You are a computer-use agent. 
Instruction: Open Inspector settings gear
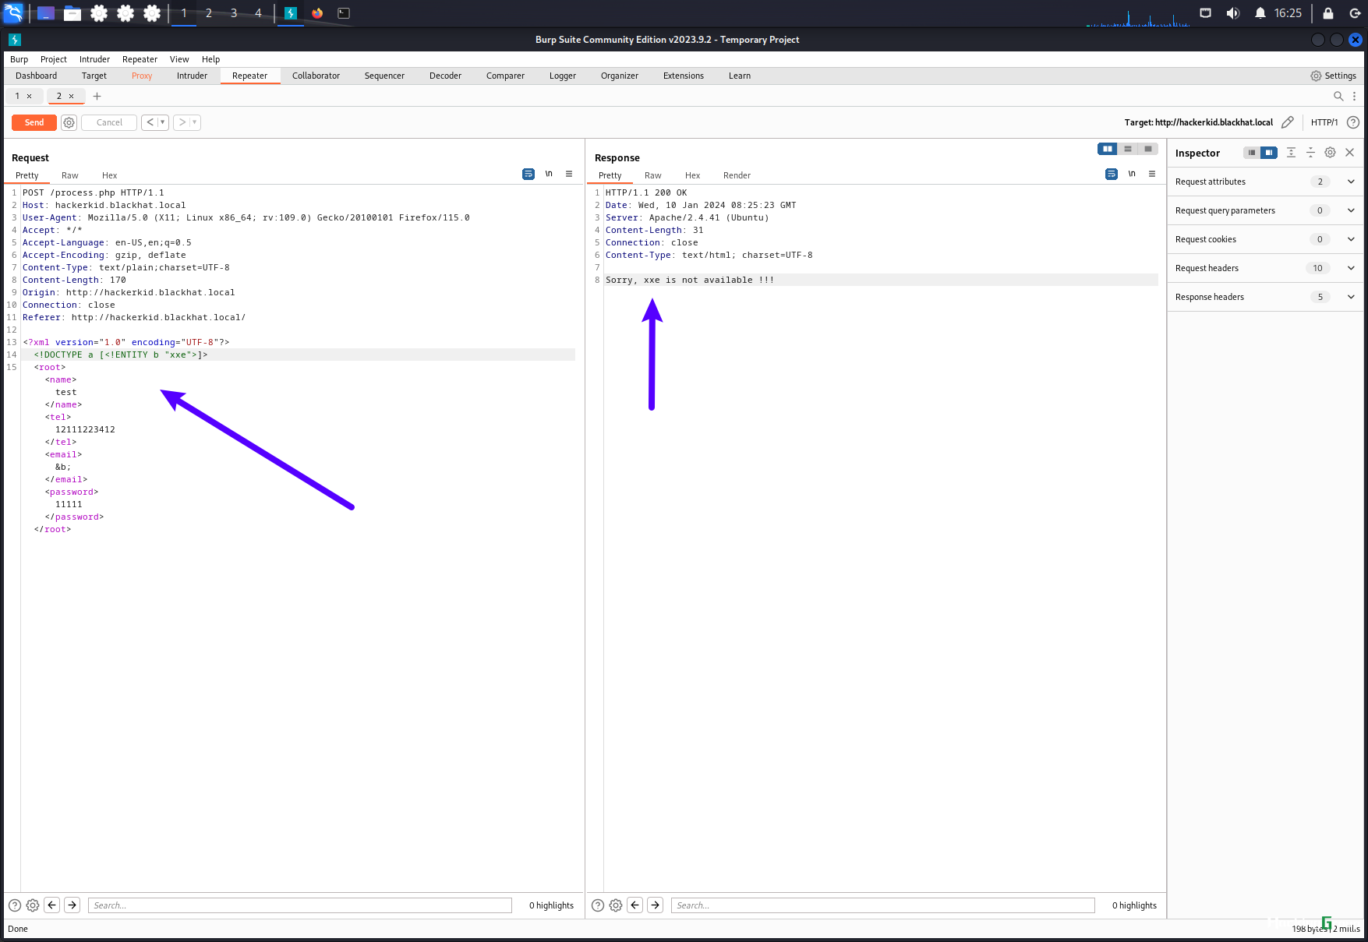tap(1330, 153)
